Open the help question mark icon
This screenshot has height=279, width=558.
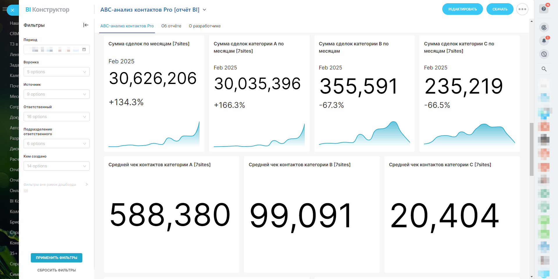544,9
